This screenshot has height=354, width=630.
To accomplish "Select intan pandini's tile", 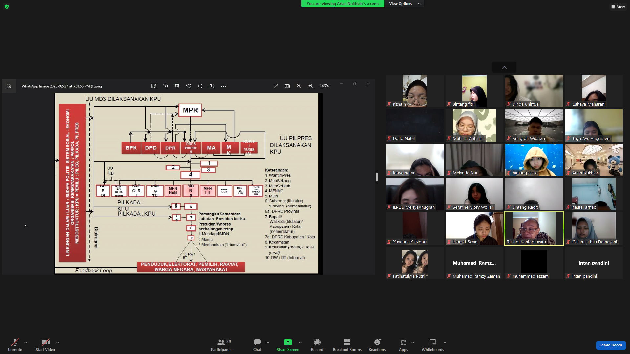I will (x=594, y=263).
